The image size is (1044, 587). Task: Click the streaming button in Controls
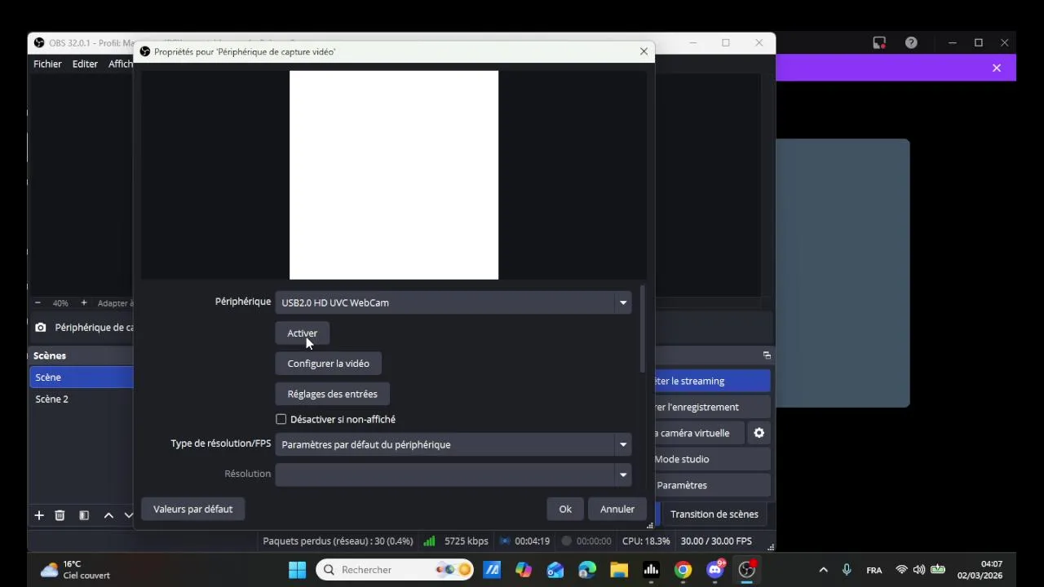point(712,381)
